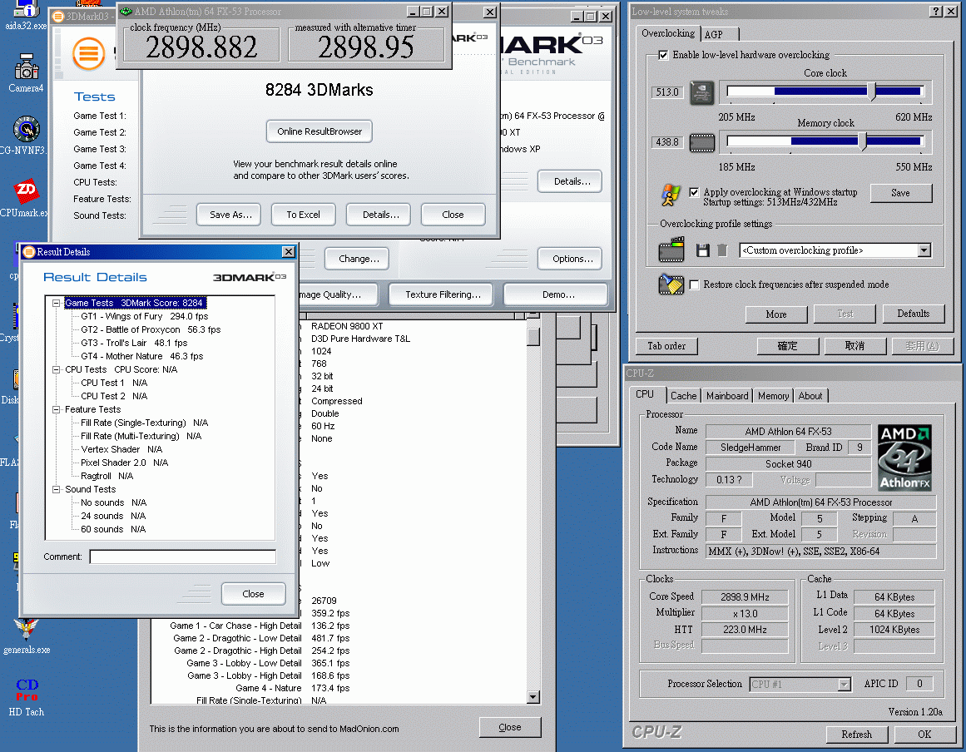Open CPU-Z About tab
This screenshot has width=966, height=752.
tap(810, 395)
